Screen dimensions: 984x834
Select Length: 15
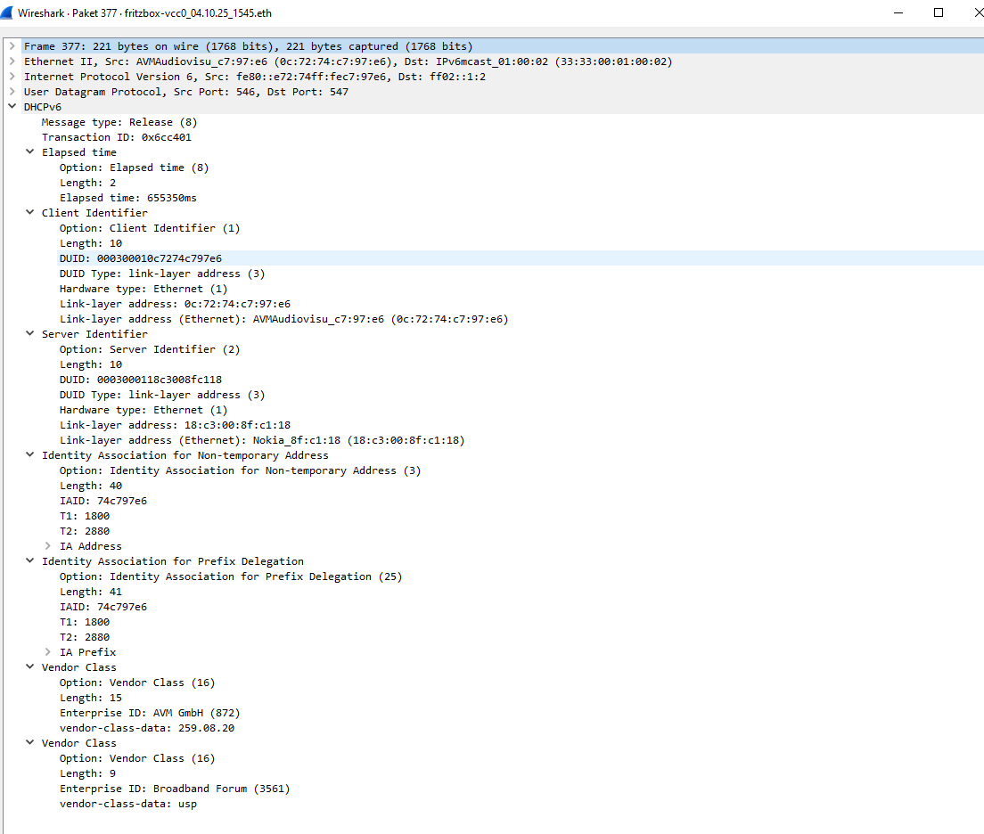tap(91, 697)
